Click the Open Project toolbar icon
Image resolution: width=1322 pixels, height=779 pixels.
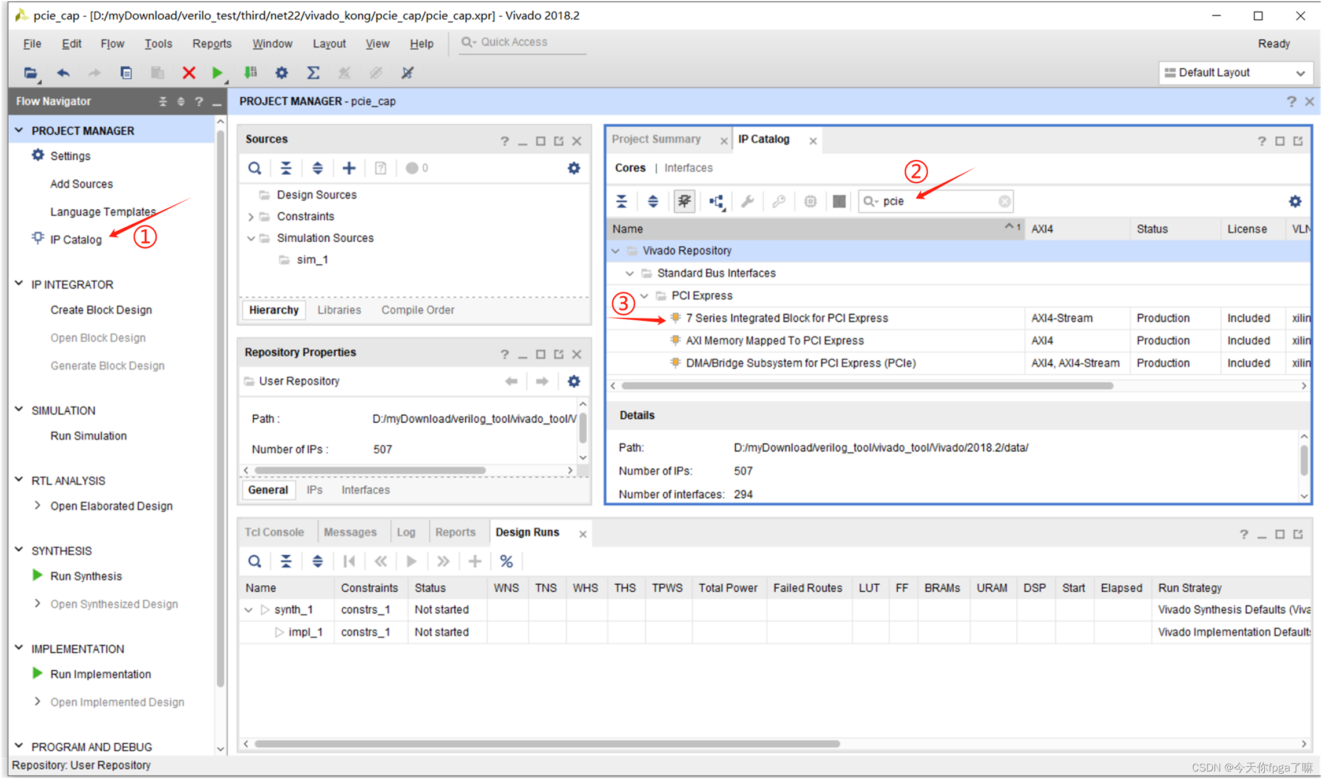[30, 73]
